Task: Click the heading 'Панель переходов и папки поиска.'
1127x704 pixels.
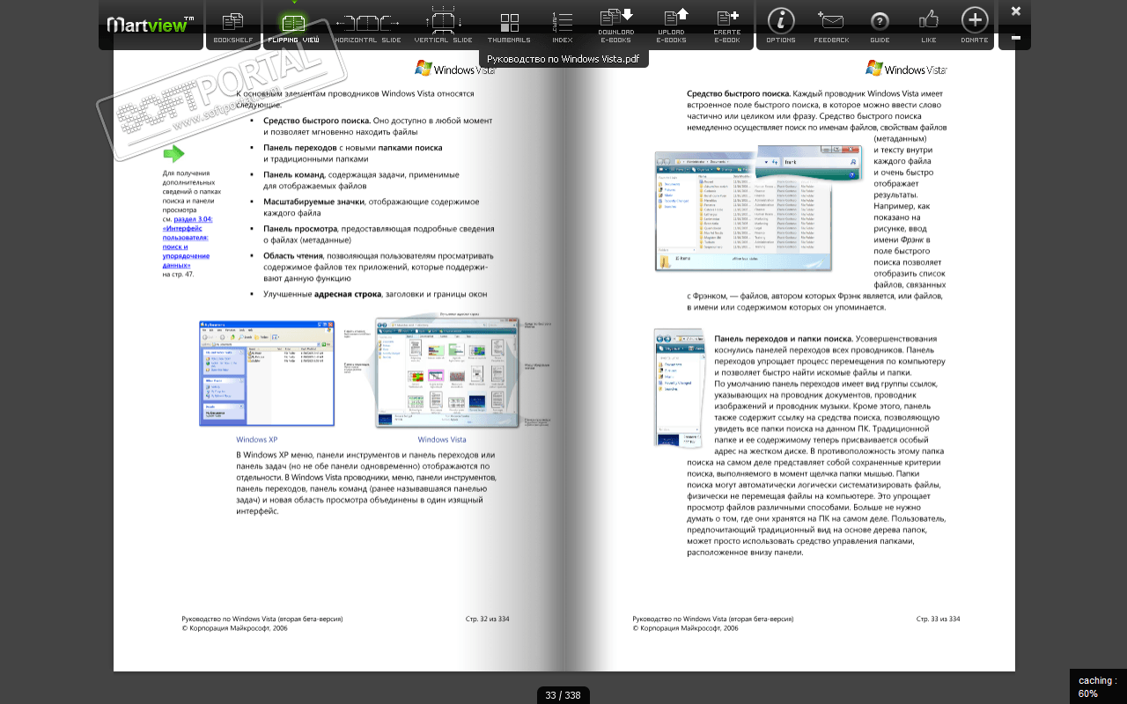Action: 784,339
